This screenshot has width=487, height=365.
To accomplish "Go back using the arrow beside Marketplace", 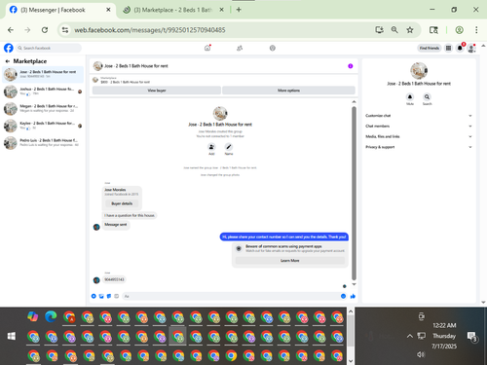I will point(8,61).
